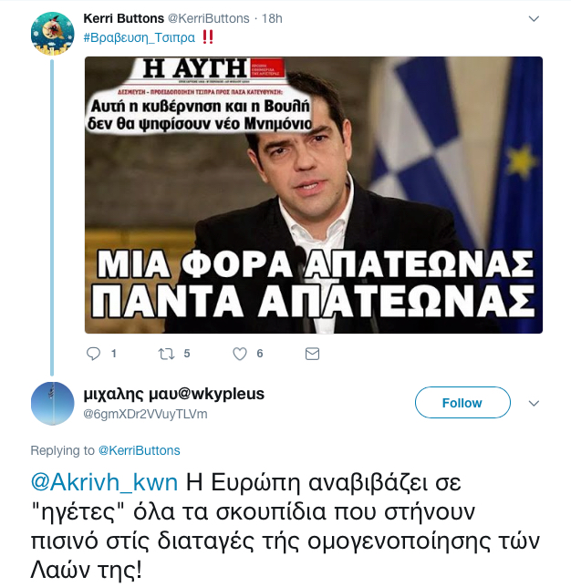Retweet Kerri Buttons' tweet
The image size is (571, 587).
pyautogui.click(x=166, y=354)
